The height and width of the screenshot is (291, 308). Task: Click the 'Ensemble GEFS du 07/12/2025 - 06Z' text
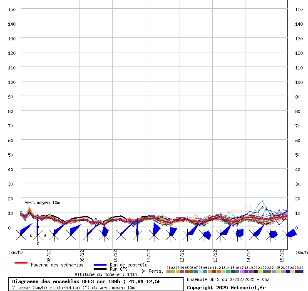(228, 279)
